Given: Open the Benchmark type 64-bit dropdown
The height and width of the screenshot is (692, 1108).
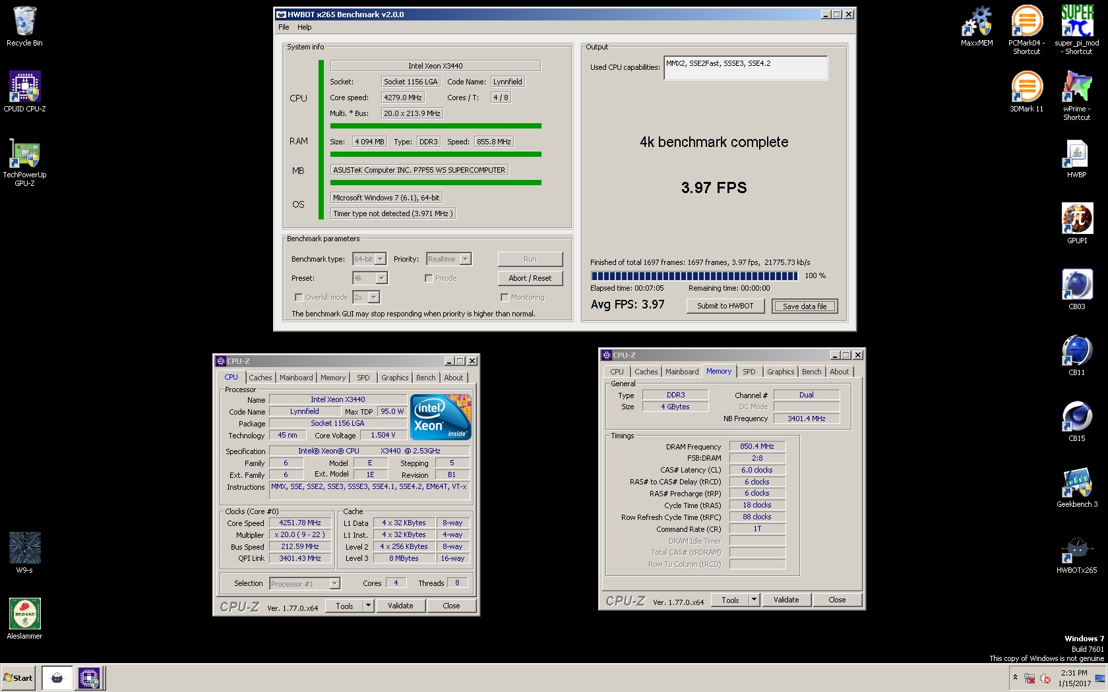Looking at the screenshot, I should click(381, 259).
